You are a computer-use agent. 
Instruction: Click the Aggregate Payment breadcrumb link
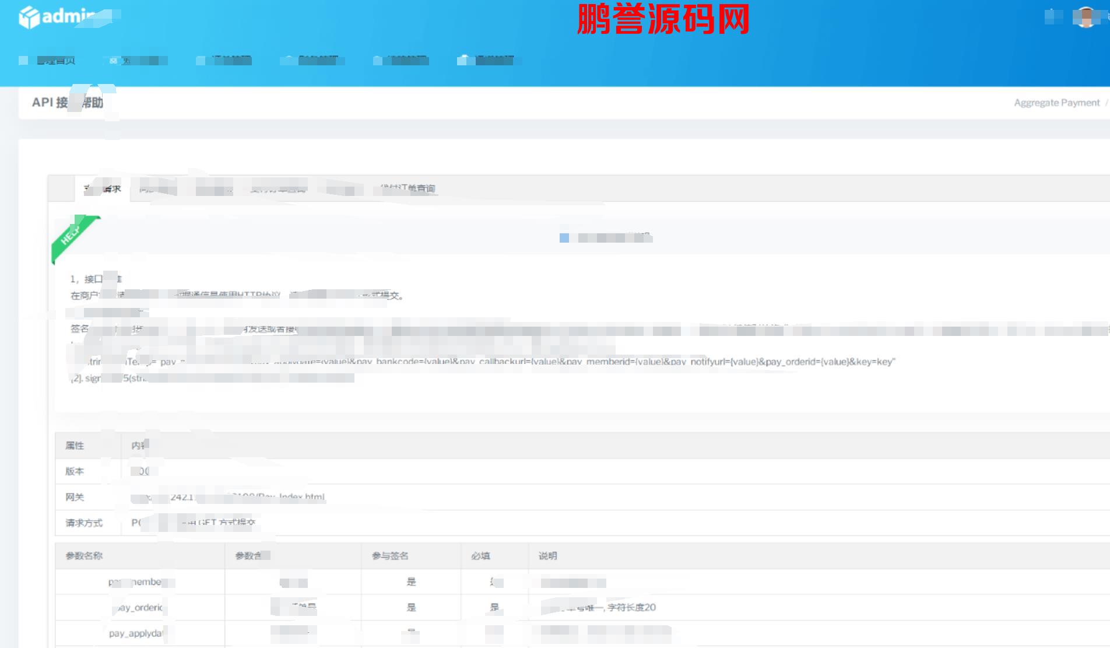[1056, 103]
